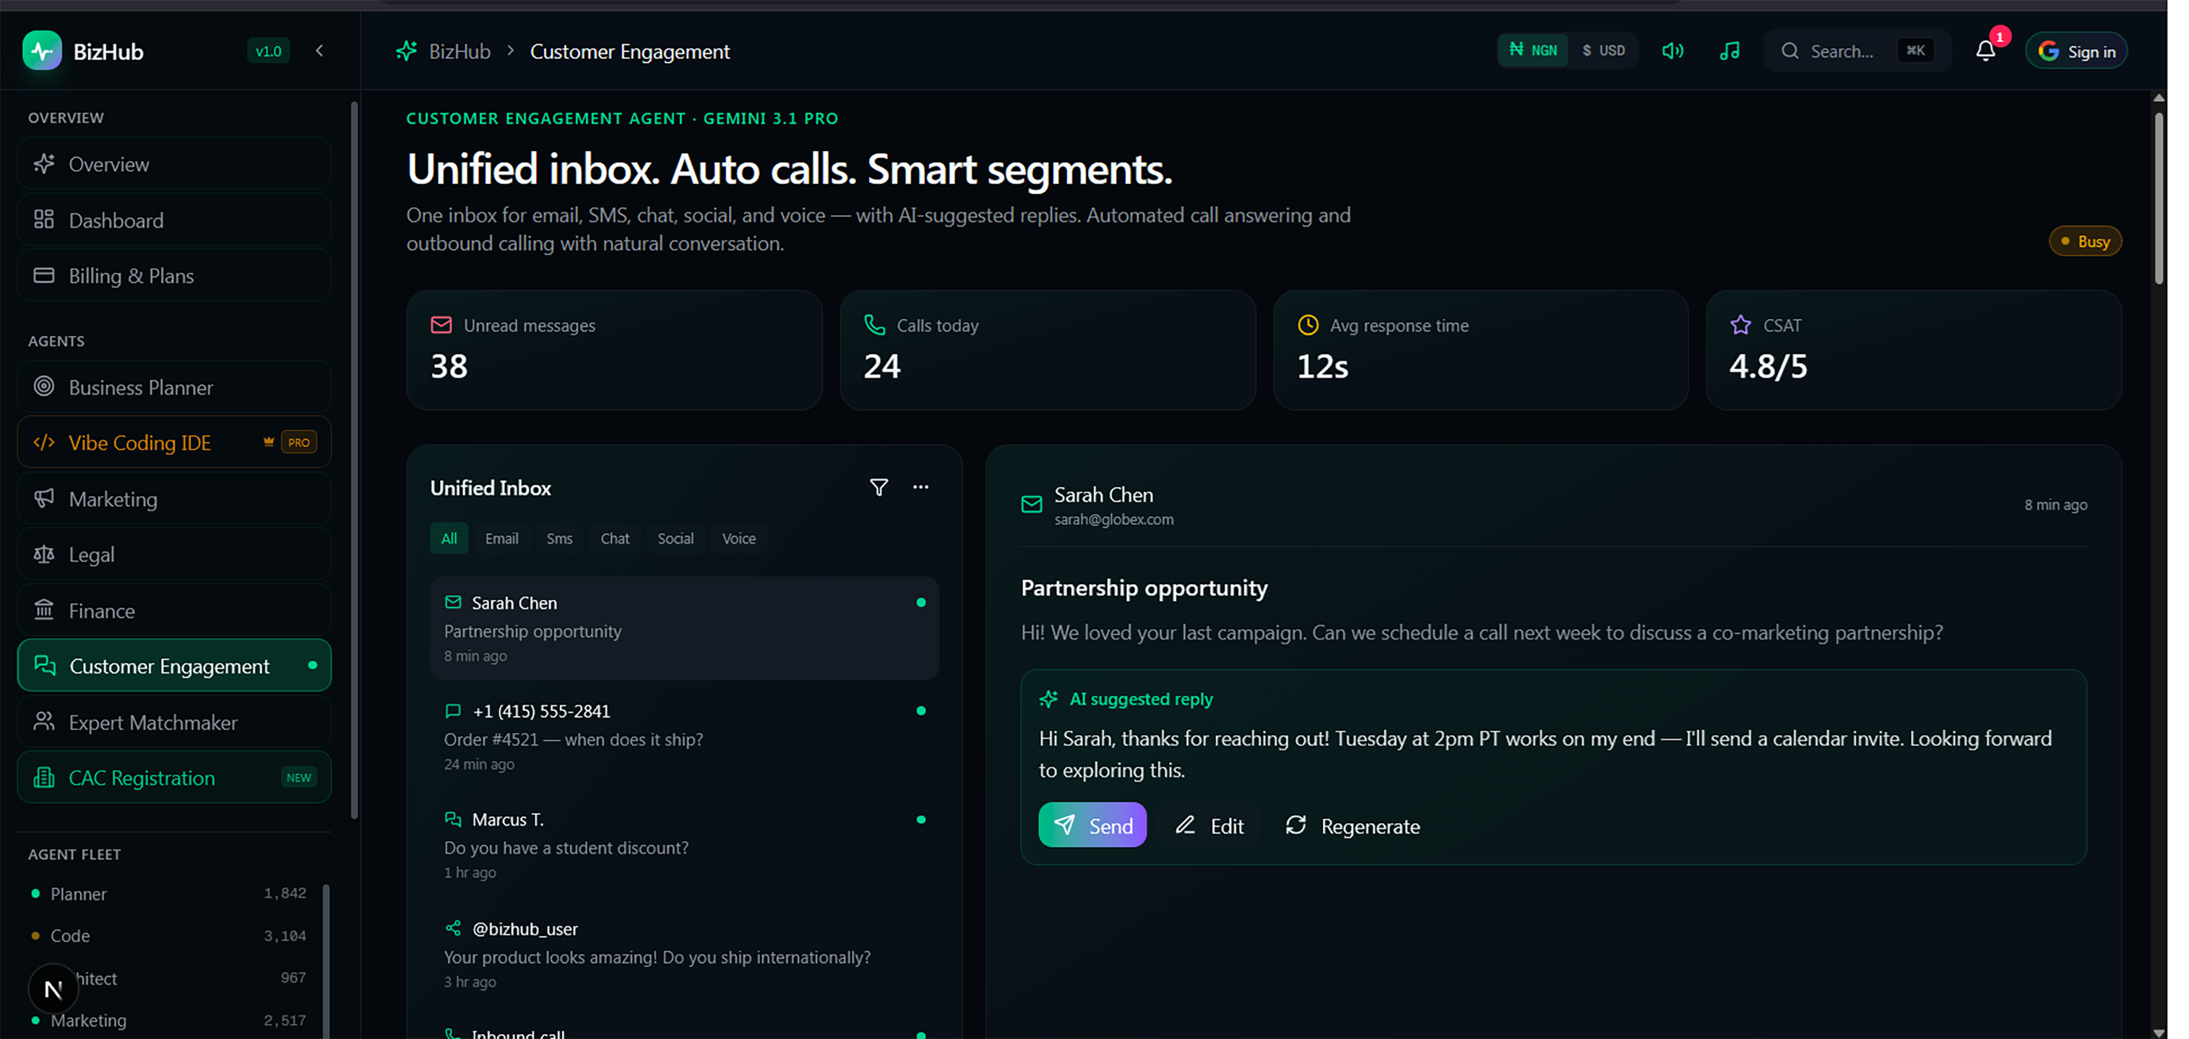Image resolution: width=2189 pixels, height=1039 pixels.
Task: Collapse the sidebar with the chevron
Action: (x=319, y=51)
